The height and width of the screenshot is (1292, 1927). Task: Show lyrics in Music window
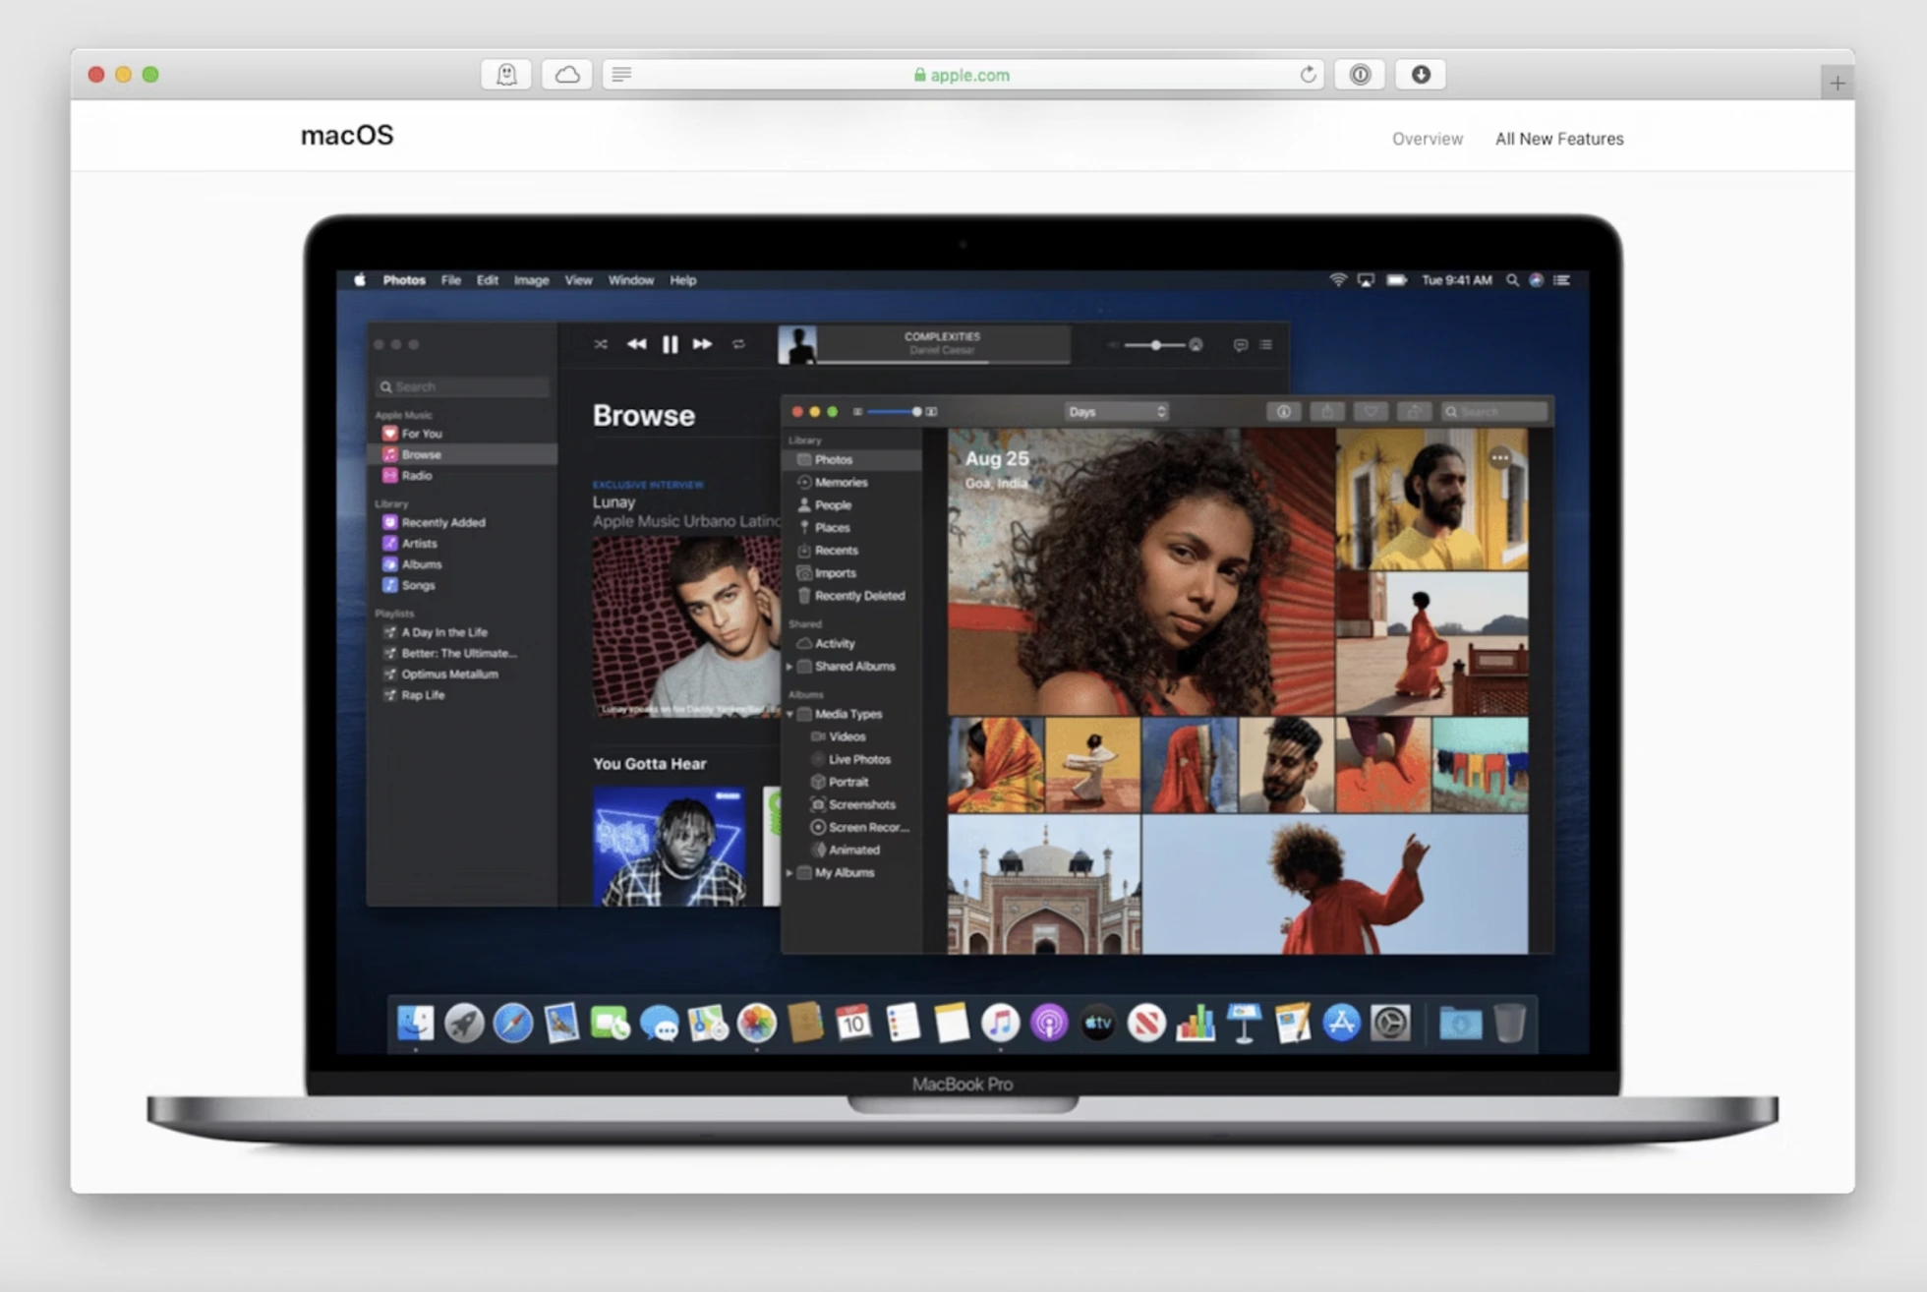click(1240, 345)
